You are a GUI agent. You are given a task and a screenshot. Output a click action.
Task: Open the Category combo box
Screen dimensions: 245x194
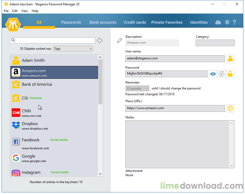pyautogui.click(x=215, y=43)
